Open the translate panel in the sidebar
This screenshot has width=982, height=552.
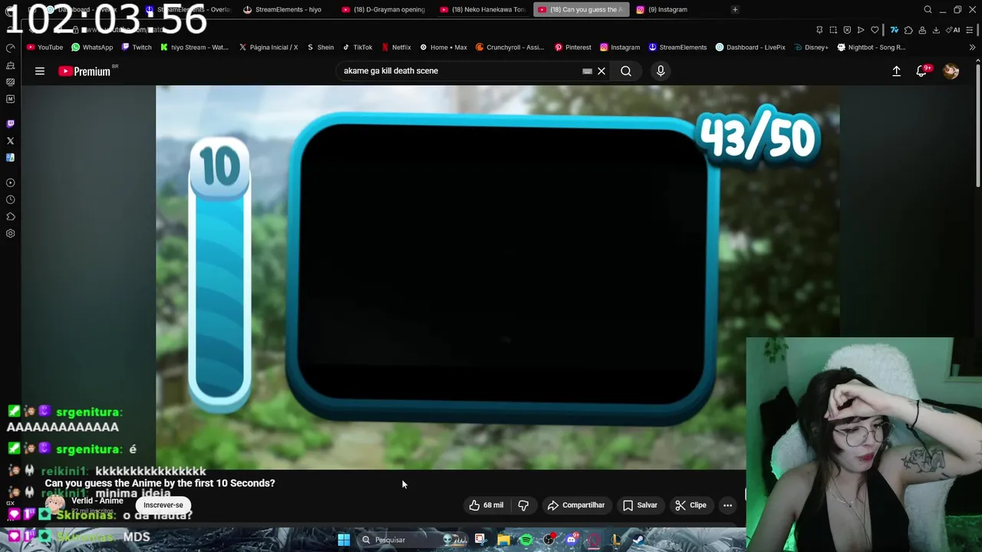pyautogui.click(x=10, y=158)
